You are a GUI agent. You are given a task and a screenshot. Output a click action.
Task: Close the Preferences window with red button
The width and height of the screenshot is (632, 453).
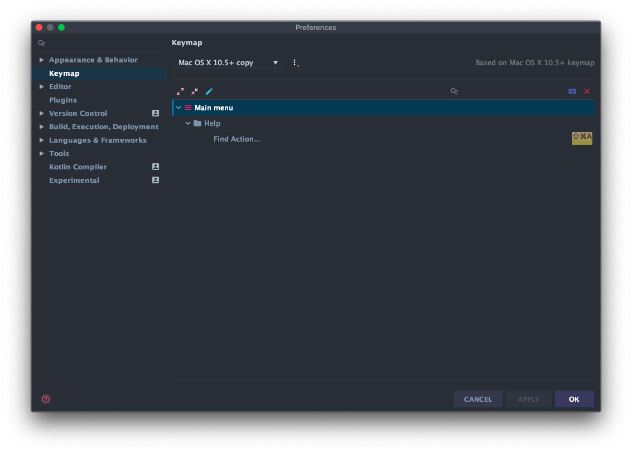coord(39,27)
